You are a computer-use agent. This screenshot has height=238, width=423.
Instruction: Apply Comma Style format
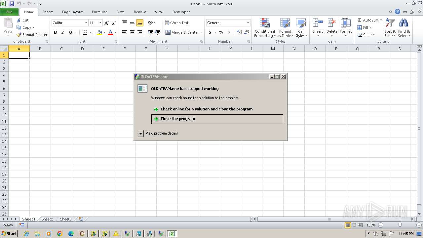pyautogui.click(x=229, y=32)
